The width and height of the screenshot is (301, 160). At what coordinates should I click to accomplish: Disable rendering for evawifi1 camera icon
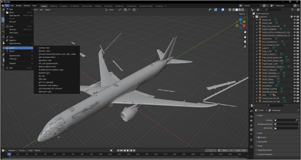point(298,48)
